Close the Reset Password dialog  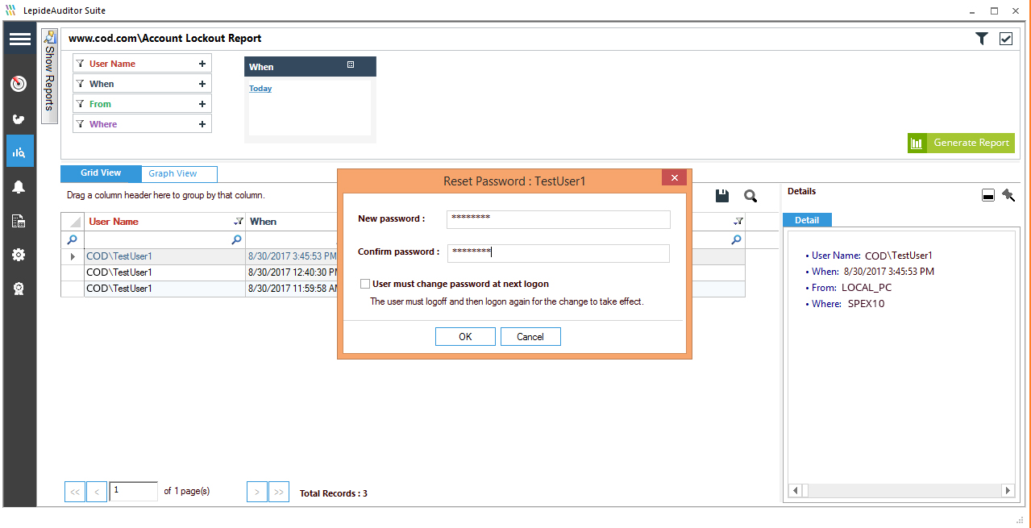coord(674,178)
